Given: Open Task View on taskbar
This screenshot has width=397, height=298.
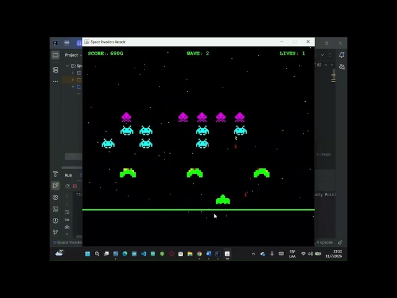Looking at the screenshot, I should tap(106, 254).
